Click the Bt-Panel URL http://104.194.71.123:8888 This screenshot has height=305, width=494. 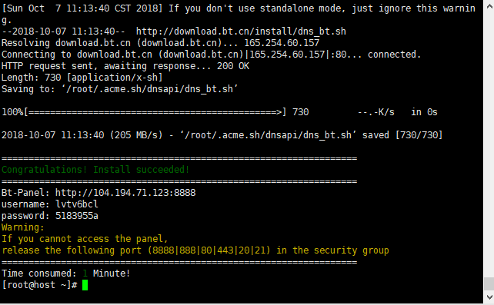(125, 192)
